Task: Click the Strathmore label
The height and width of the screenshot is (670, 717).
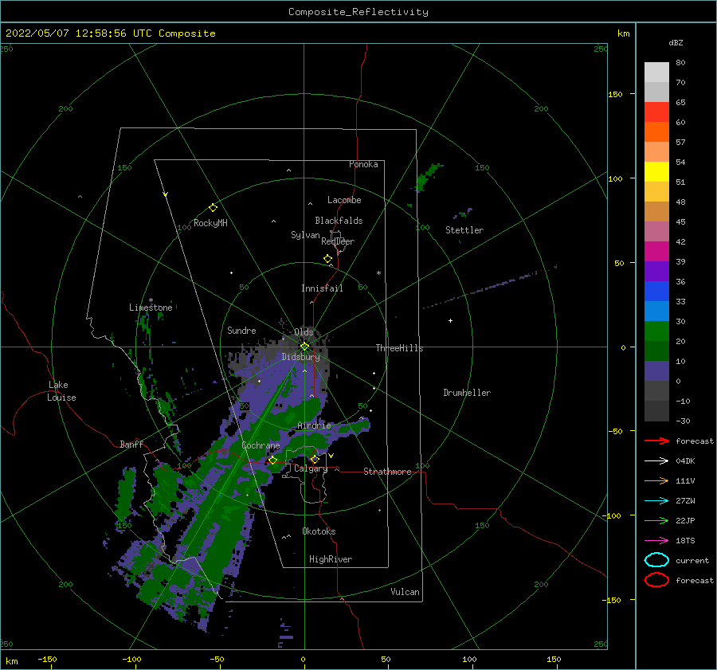Action: 387,472
